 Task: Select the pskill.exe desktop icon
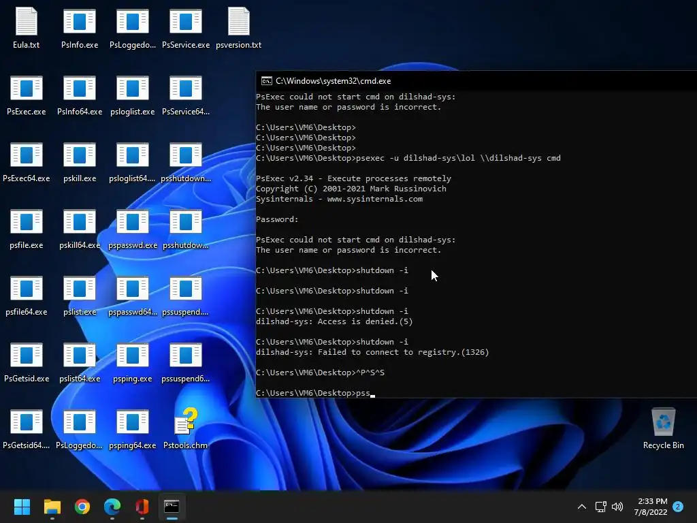[80, 161]
